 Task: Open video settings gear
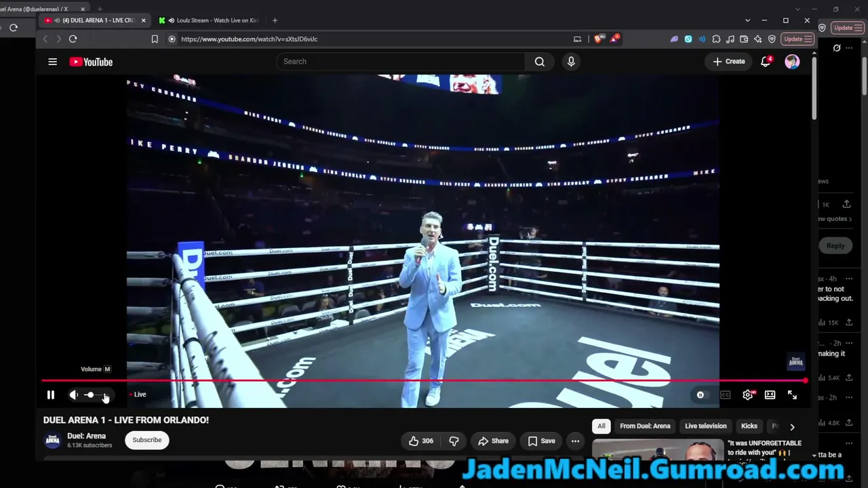[748, 394]
